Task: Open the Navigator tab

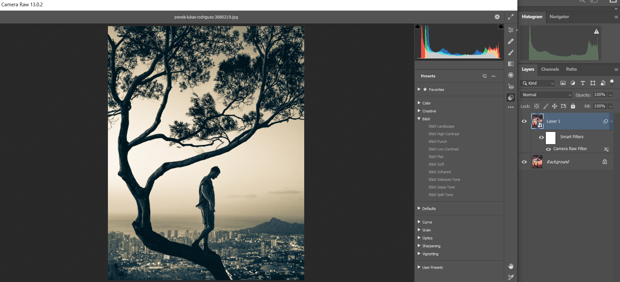Action: click(559, 17)
